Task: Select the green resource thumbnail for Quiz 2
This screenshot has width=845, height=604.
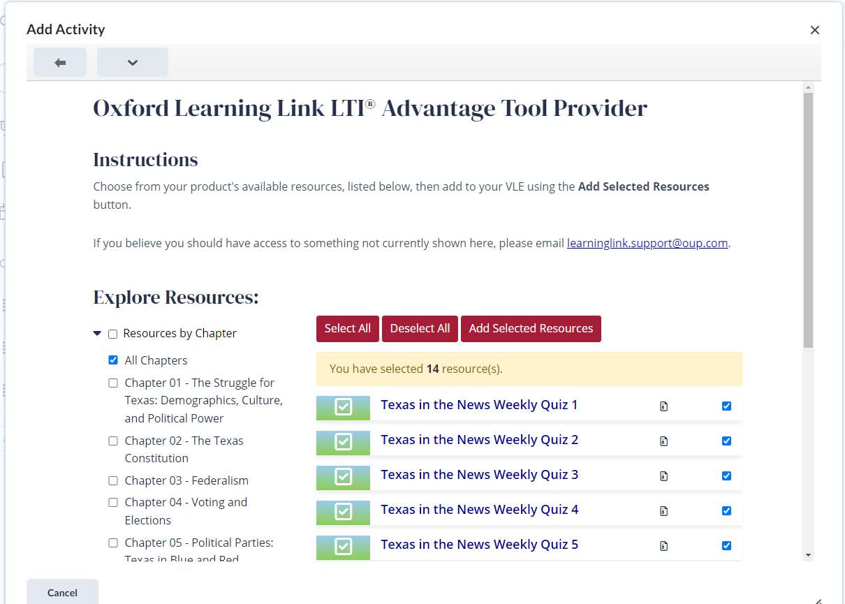Action: click(x=343, y=442)
